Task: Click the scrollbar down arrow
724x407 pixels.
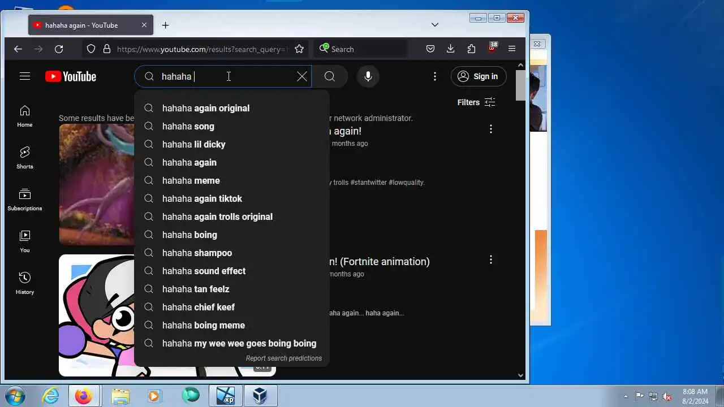Action: (x=521, y=375)
